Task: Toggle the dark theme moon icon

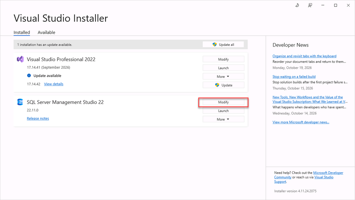Action: pos(297,5)
